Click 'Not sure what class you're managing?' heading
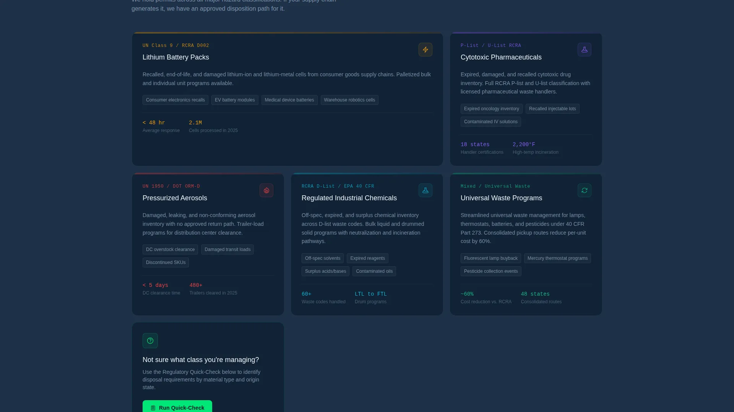 [x=201, y=360]
